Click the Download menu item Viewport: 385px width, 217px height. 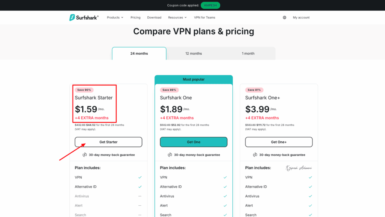click(154, 17)
